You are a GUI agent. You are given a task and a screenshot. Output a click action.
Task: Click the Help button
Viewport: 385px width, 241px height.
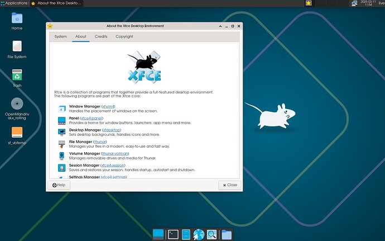(x=59, y=185)
